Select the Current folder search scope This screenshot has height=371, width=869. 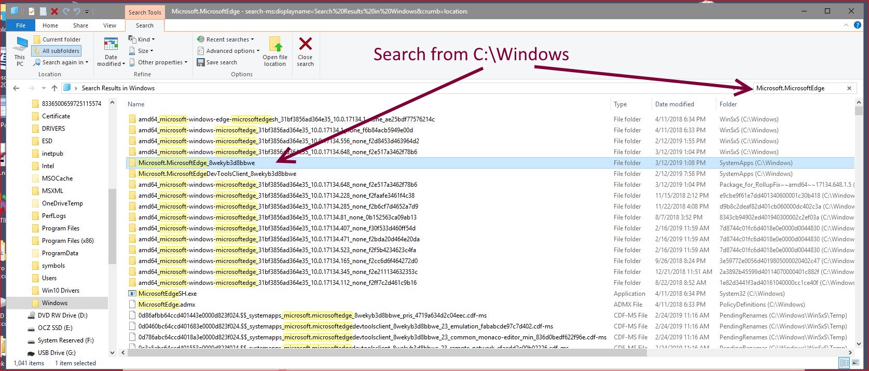[57, 39]
